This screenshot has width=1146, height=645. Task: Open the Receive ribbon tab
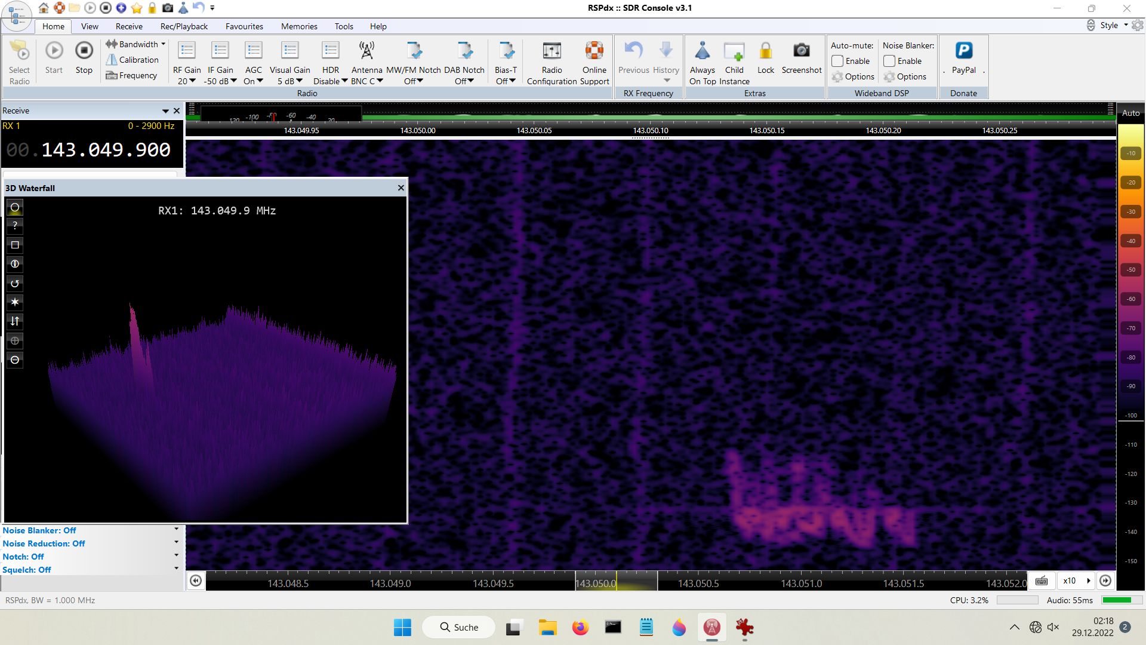[x=129, y=26]
